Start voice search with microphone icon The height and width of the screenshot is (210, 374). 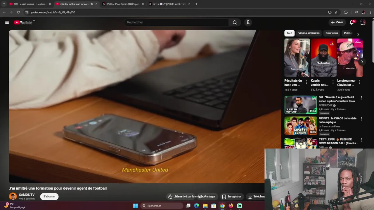click(x=248, y=22)
